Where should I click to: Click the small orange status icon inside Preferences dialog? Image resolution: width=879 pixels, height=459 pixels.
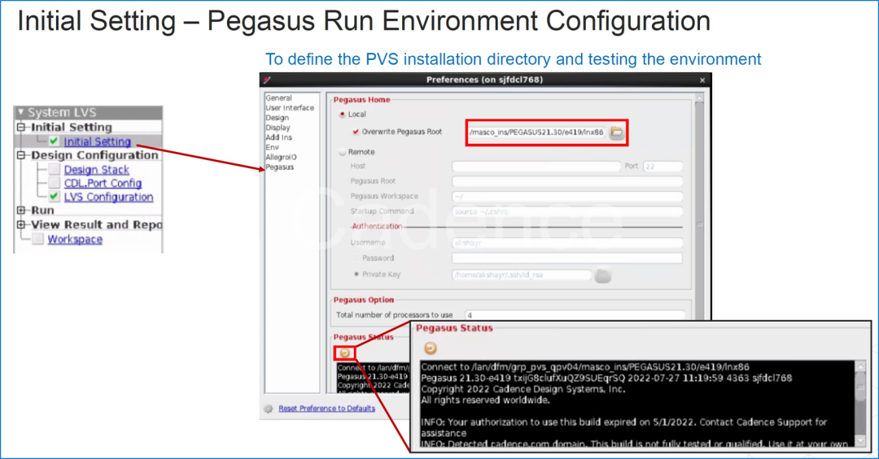pyautogui.click(x=344, y=353)
